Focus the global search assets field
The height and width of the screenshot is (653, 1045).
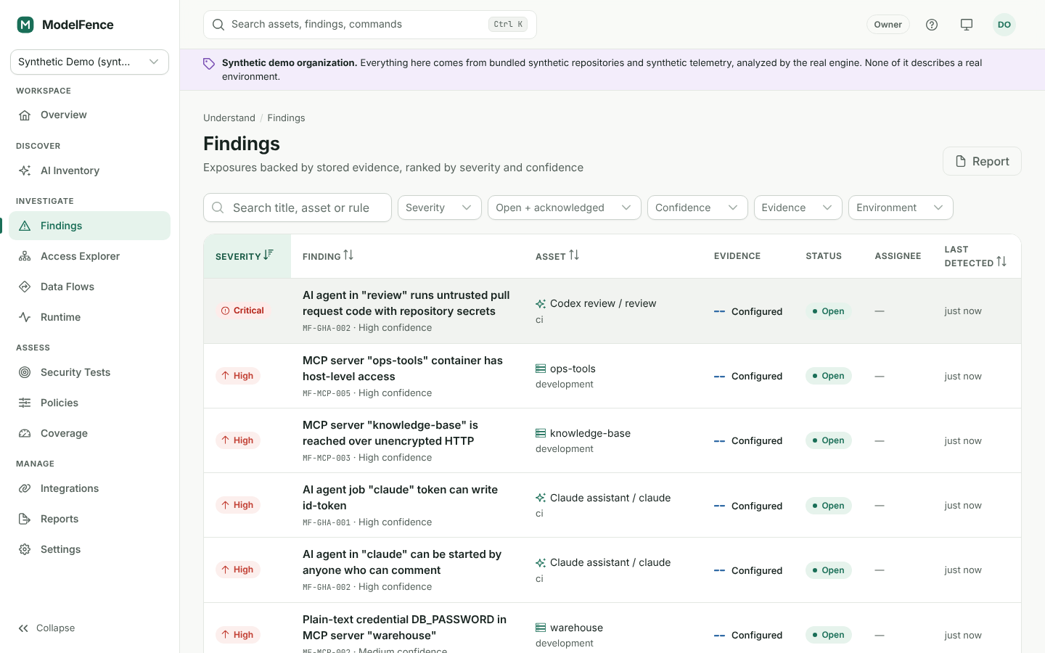pyautogui.click(x=370, y=25)
